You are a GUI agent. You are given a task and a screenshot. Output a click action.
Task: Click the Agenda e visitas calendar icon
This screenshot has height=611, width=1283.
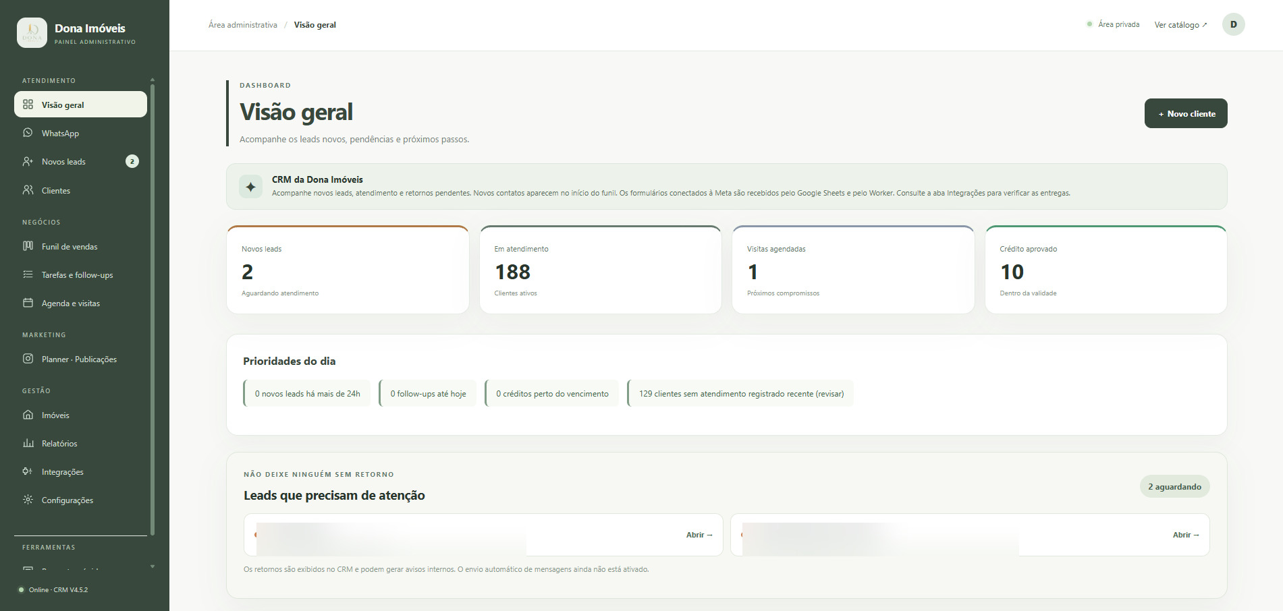click(x=28, y=303)
